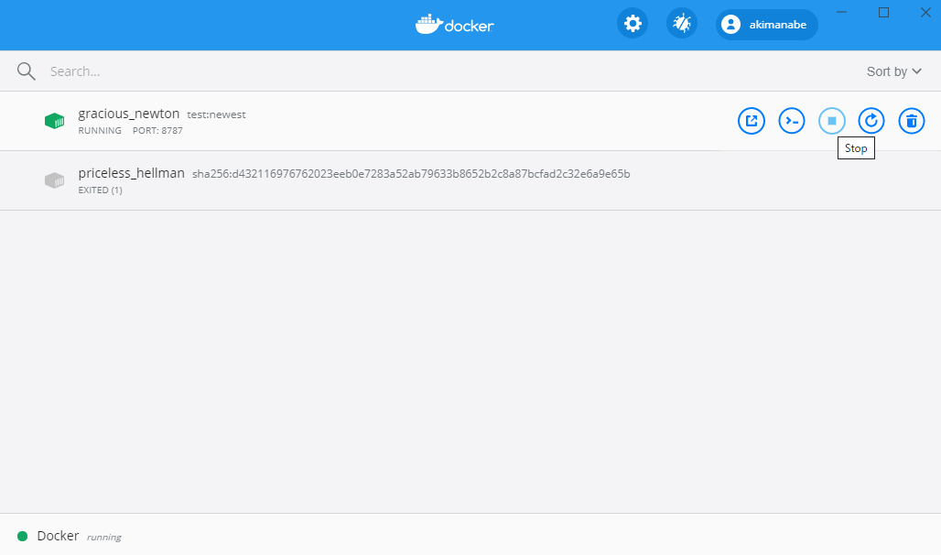Click the Docker whale logo
Viewport: 941px width, 555px height.
coord(454,24)
